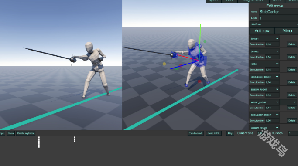The height and width of the screenshot is (166, 298).
Task: Click the Add new button
Action: pyautogui.click(x=262, y=31)
